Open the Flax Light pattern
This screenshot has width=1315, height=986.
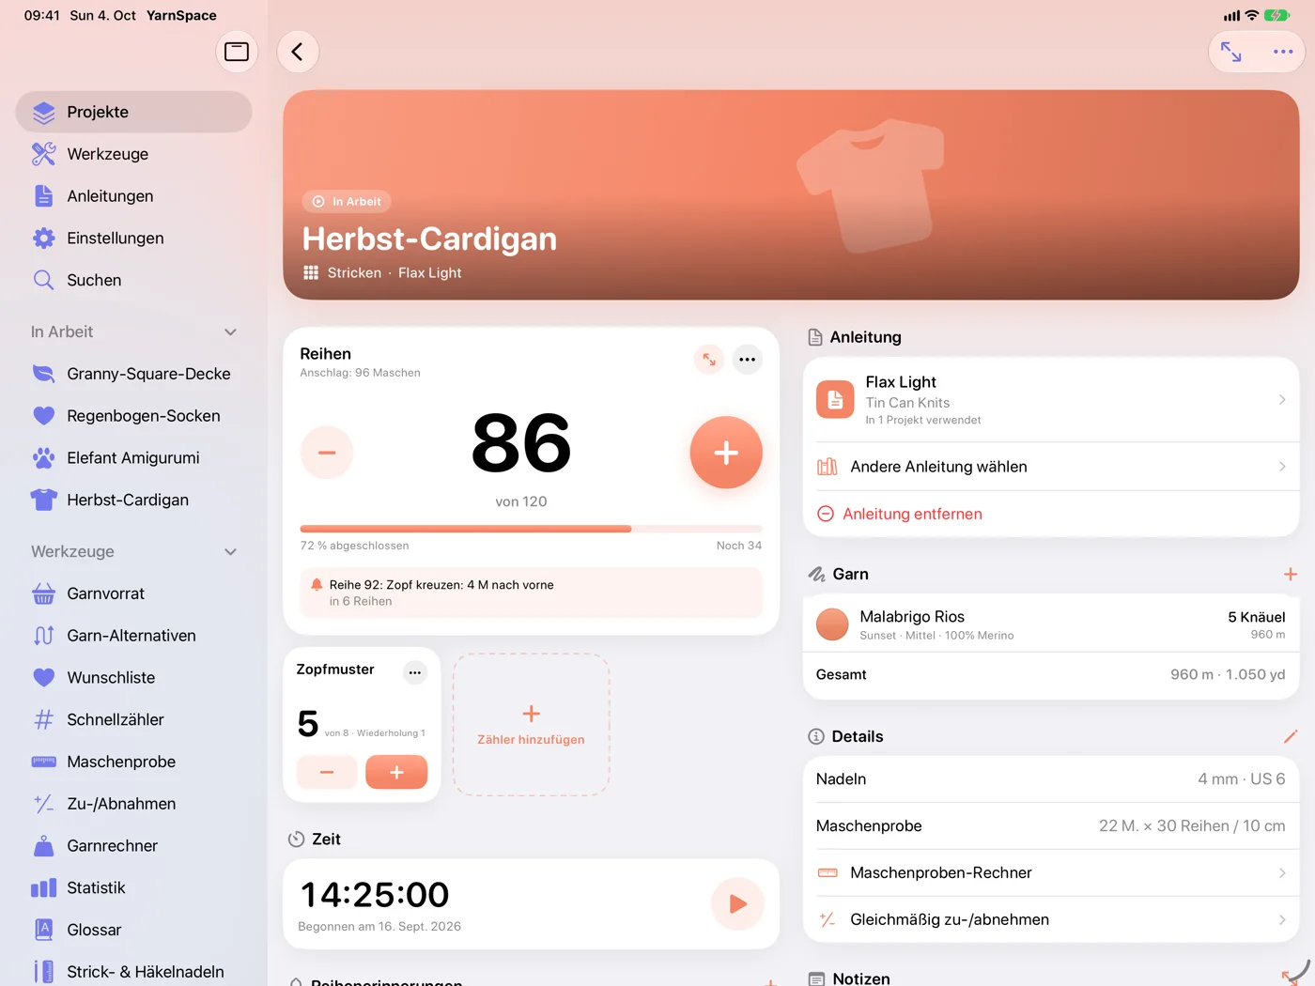point(1051,400)
